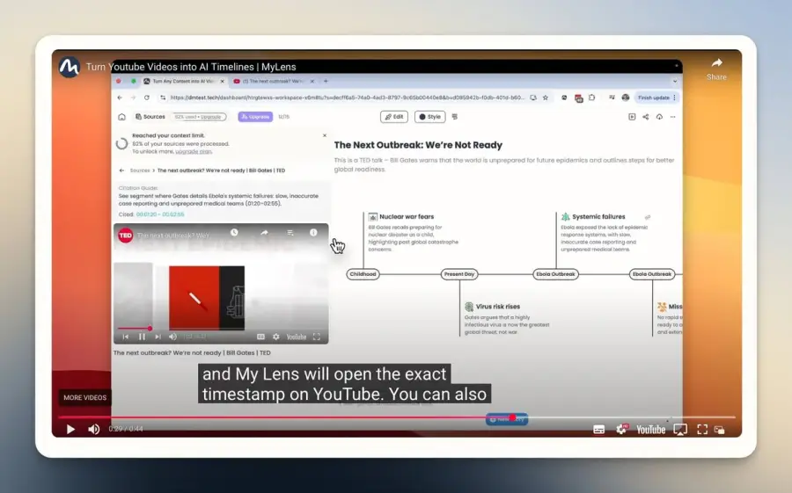Skip to next in the embedded player

158,337
